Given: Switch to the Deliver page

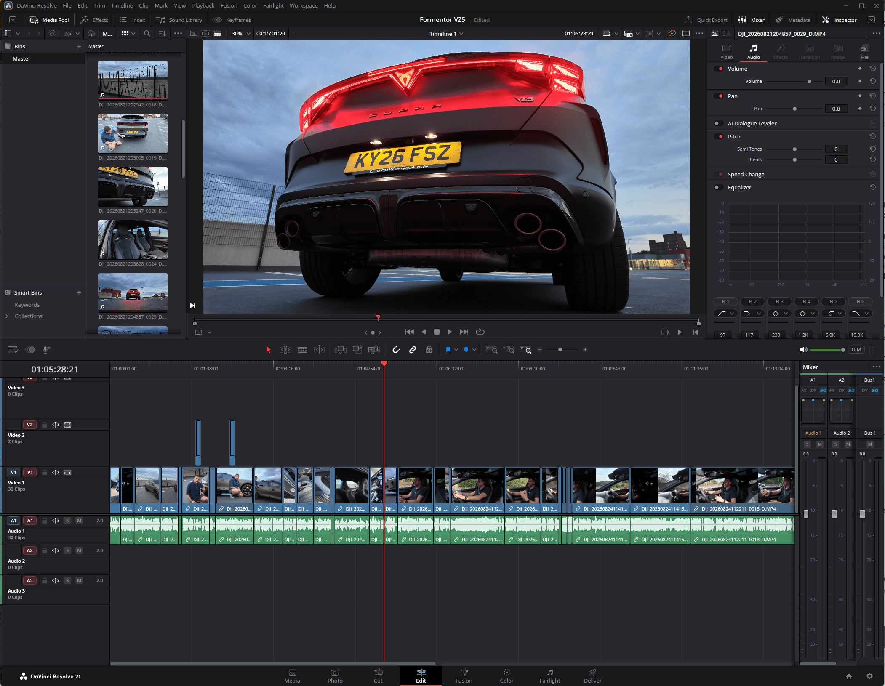Looking at the screenshot, I should click(592, 676).
